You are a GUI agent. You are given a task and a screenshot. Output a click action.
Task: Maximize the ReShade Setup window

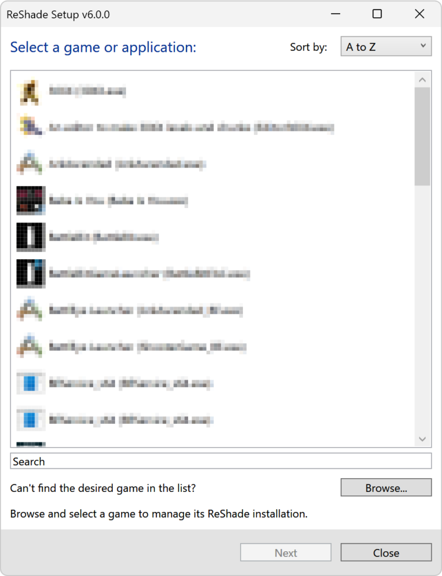pyautogui.click(x=377, y=14)
